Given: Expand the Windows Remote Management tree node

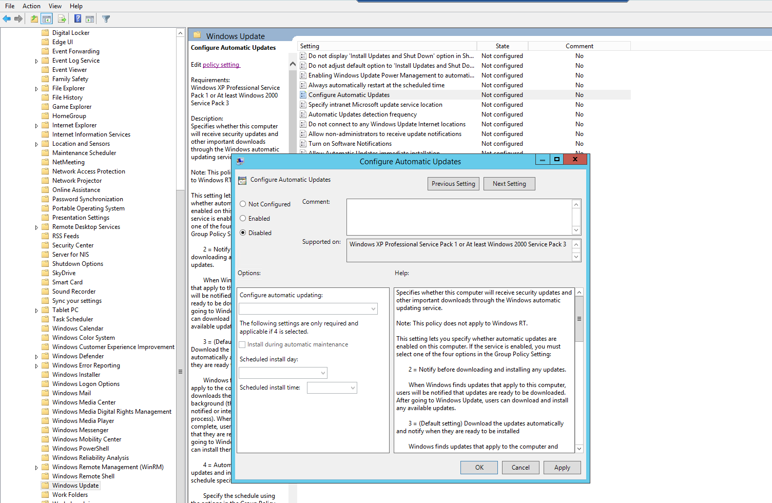Looking at the screenshot, I should pyautogui.click(x=36, y=467).
